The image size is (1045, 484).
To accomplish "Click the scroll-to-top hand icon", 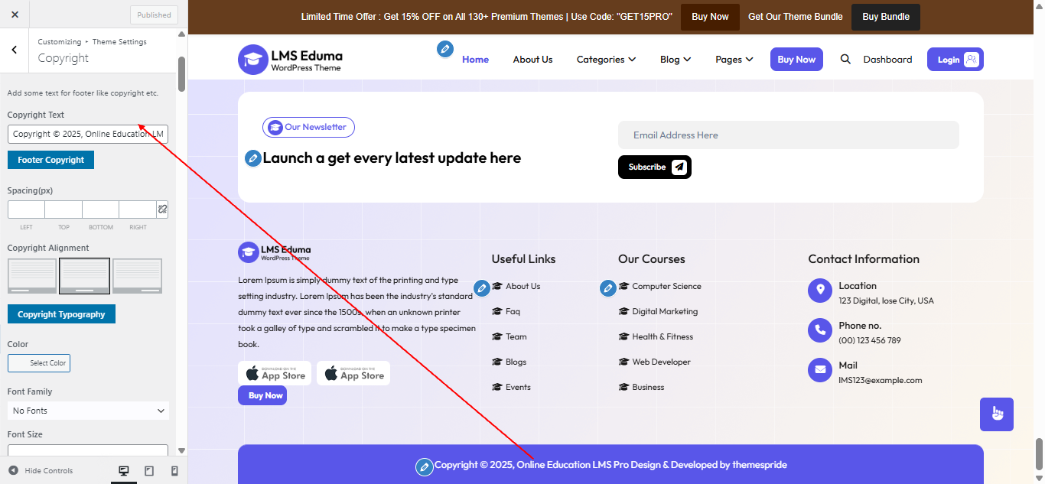I will [x=996, y=414].
